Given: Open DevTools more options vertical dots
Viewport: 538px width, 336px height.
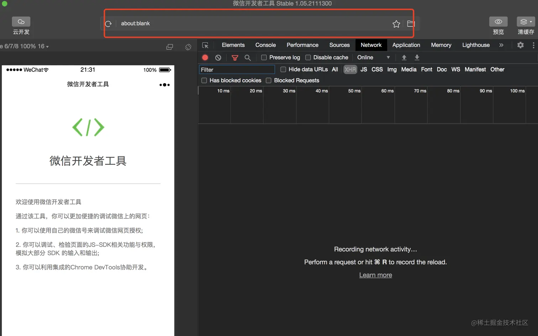Looking at the screenshot, I should pos(533,45).
